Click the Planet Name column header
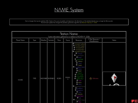Screen dimensions: 138x103 pos(20,40)
